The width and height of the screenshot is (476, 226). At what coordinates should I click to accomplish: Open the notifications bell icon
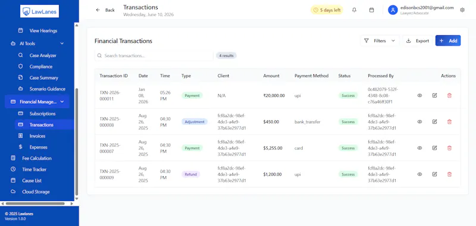[x=354, y=10]
